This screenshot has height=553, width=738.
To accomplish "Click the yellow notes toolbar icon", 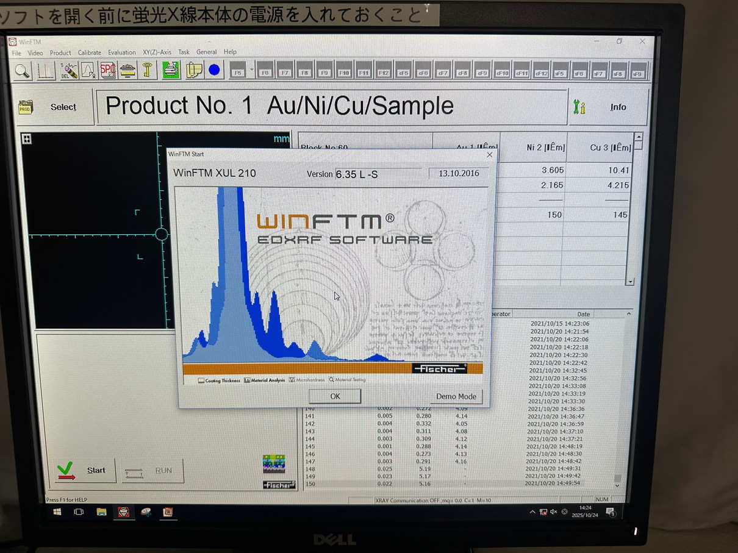I will tap(193, 71).
